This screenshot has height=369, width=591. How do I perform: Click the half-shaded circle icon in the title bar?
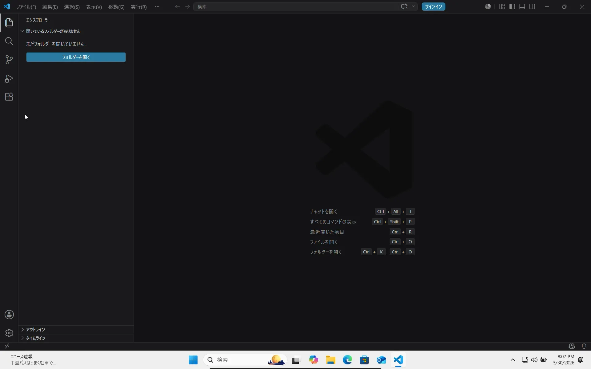coord(488,6)
